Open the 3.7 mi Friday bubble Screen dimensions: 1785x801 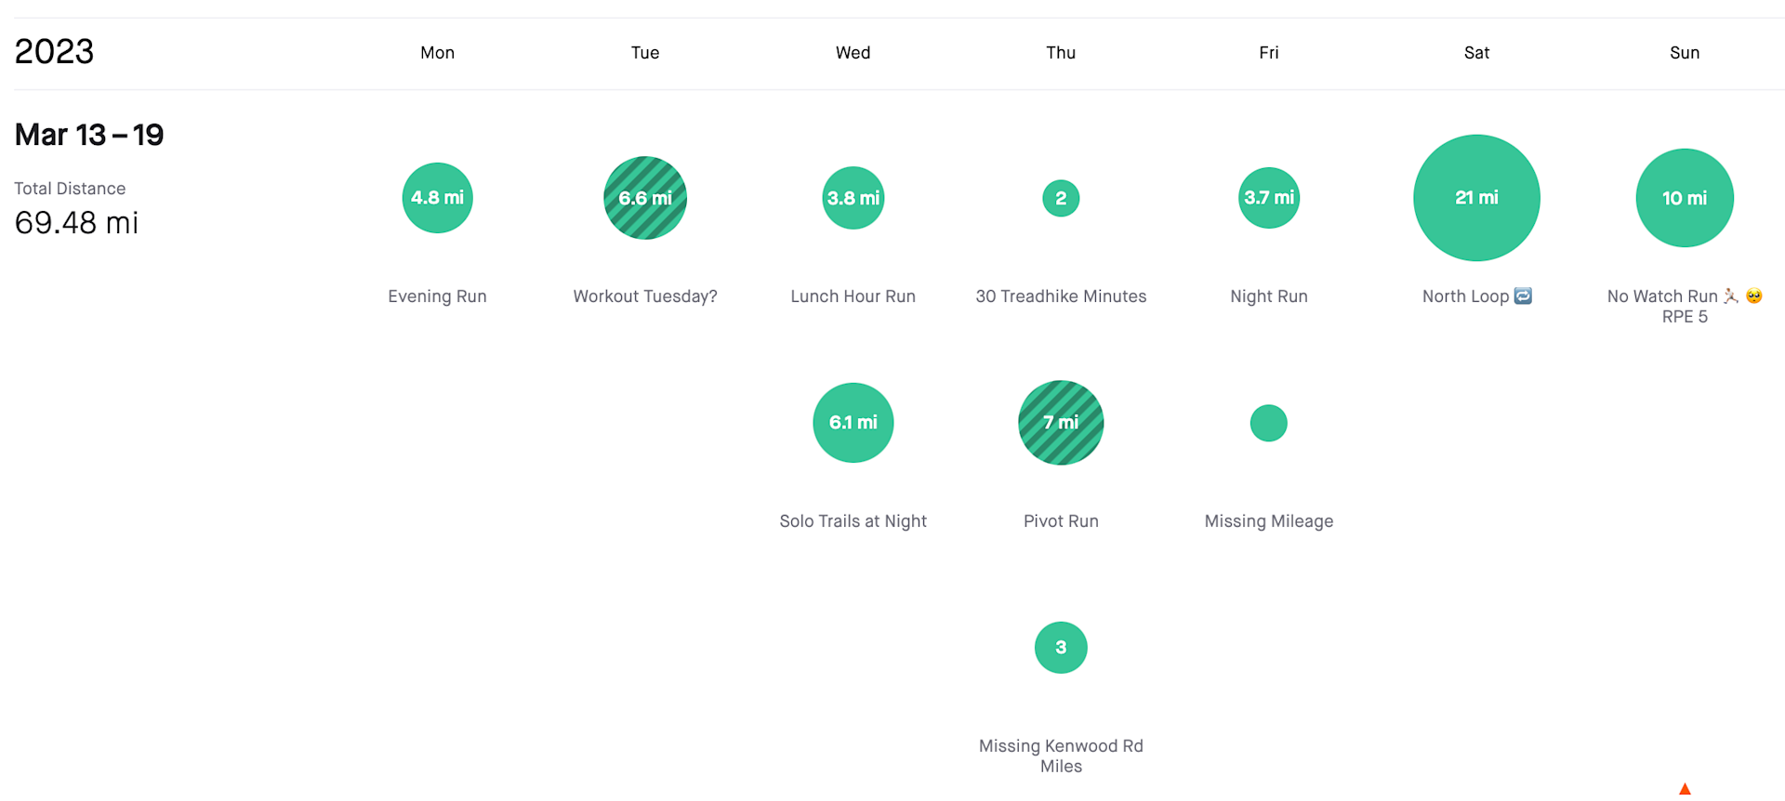1268,198
